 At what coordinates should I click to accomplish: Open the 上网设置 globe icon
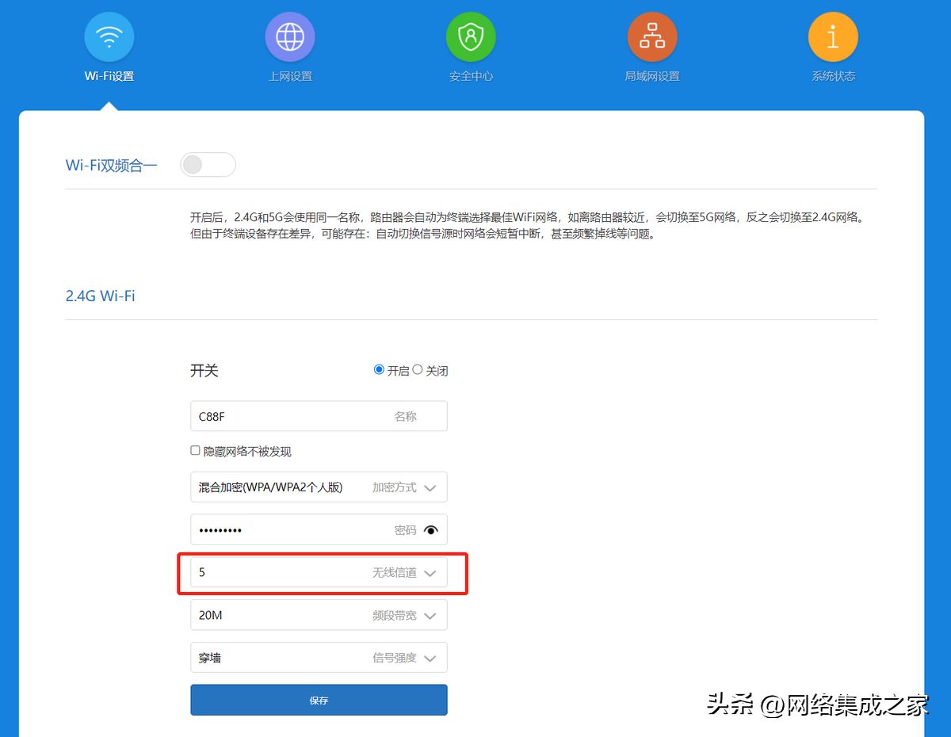(290, 36)
